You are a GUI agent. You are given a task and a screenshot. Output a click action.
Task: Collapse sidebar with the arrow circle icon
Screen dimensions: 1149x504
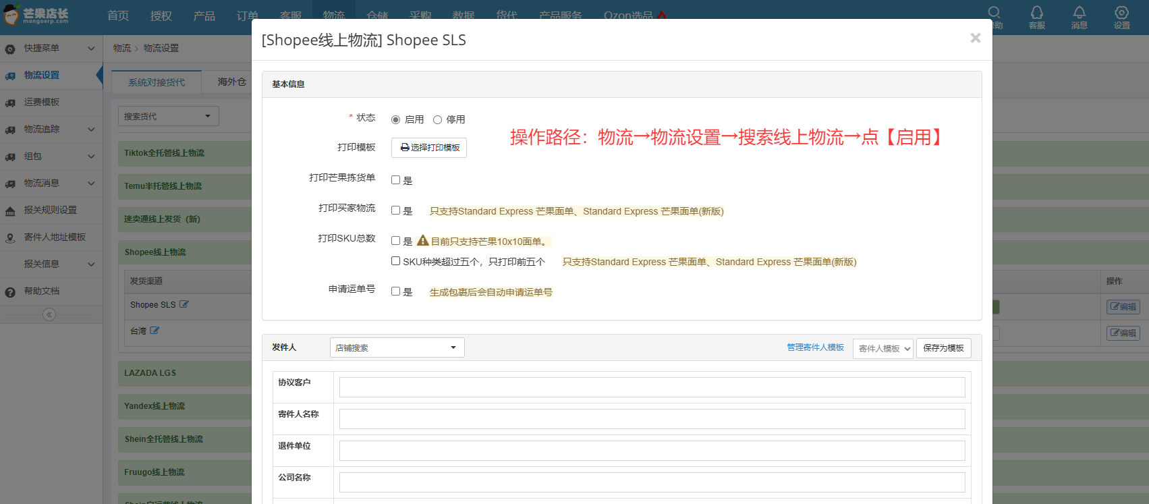click(49, 314)
